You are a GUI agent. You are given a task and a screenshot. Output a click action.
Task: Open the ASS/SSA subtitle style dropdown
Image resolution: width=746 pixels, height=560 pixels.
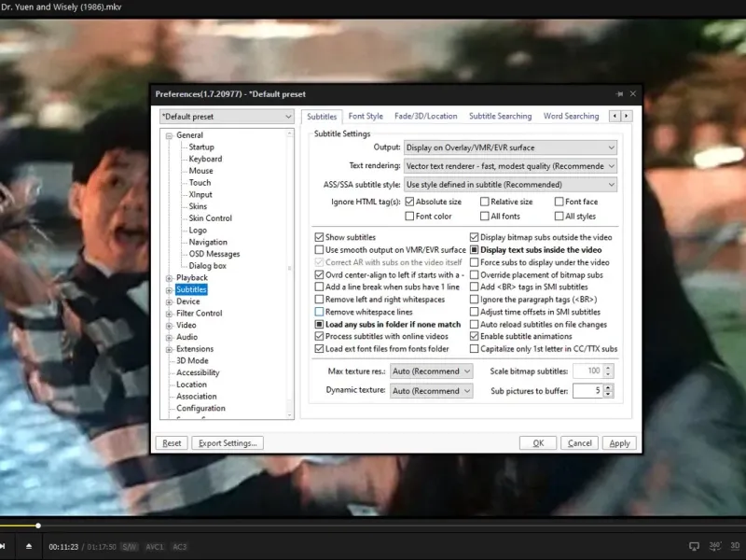pos(510,184)
